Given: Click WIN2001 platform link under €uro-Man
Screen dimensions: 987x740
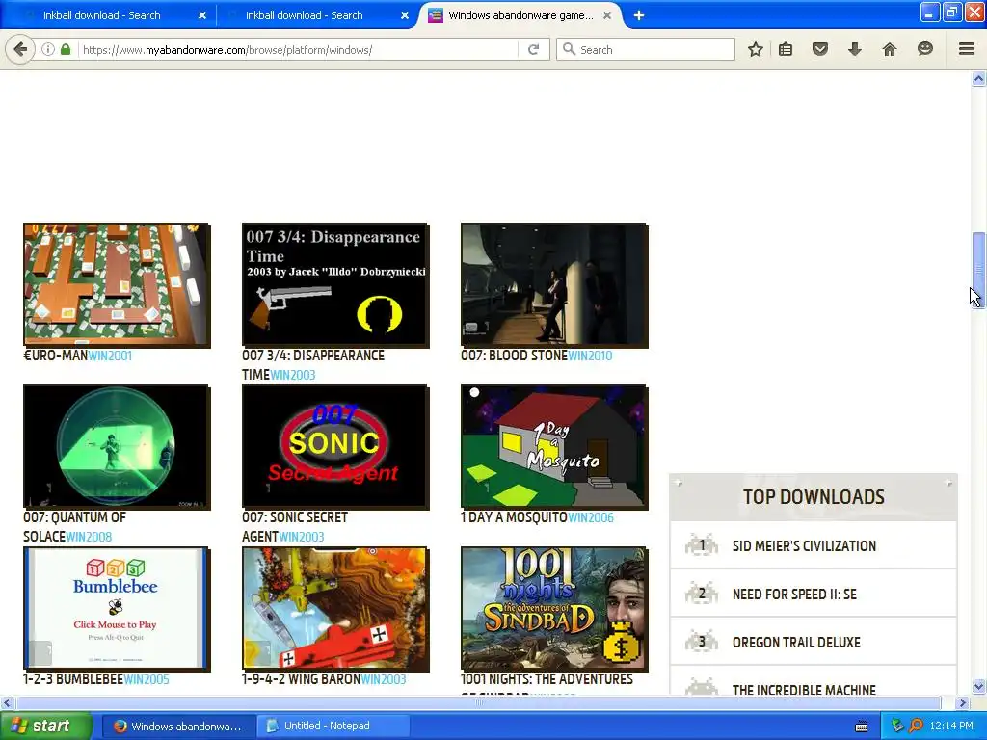Looking at the screenshot, I should point(110,356).
